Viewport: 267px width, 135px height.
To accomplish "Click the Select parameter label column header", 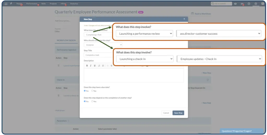I will pyautogui.click(x=107, y=129).
